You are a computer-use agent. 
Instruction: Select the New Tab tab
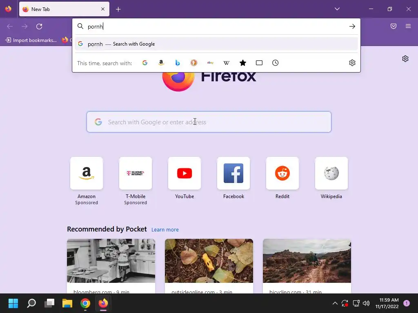click(x=64, y=9)
